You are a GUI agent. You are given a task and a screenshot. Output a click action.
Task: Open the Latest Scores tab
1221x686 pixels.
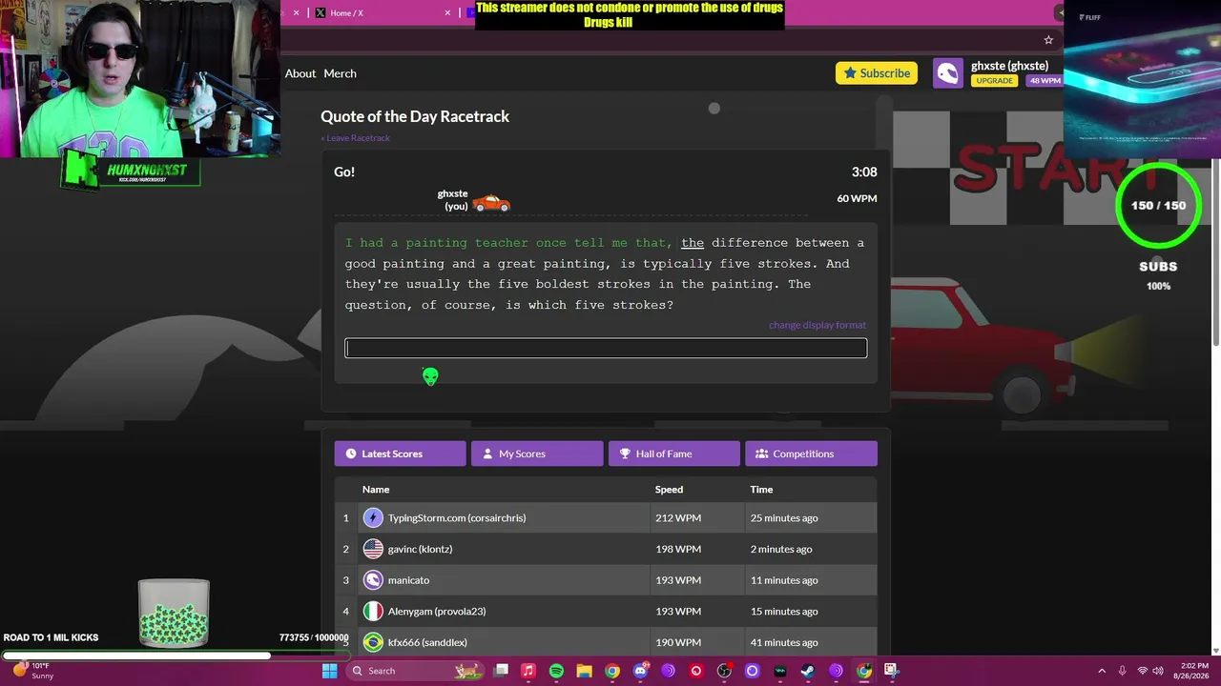[400, 454]
